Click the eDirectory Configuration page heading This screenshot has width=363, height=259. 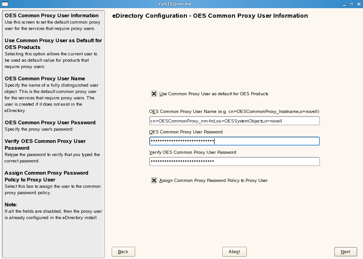tap(210, 16)
